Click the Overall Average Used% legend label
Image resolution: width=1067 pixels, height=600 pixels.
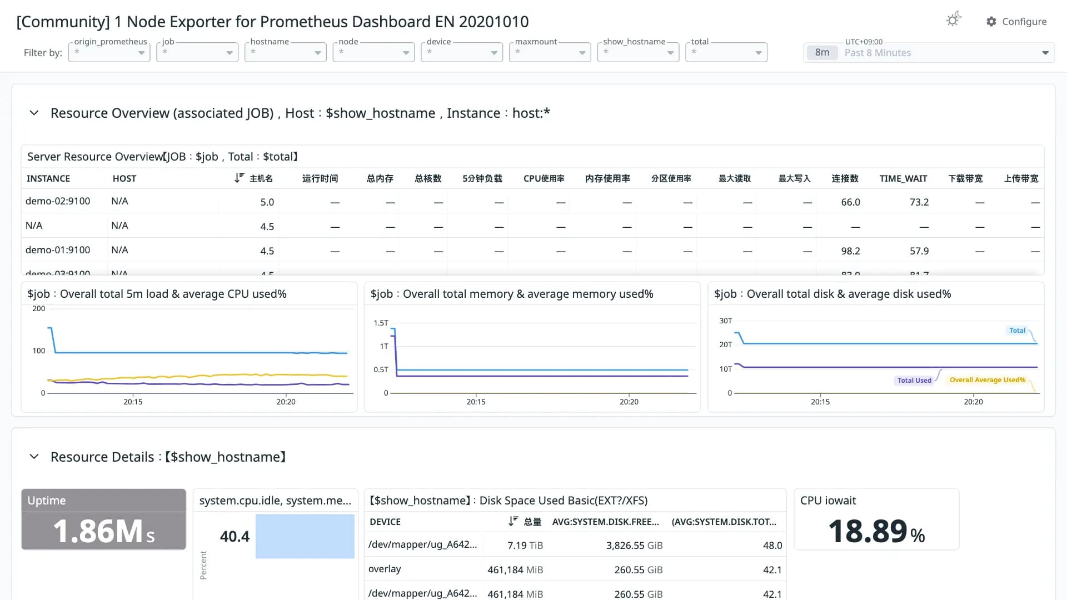(x=987, y=380)
